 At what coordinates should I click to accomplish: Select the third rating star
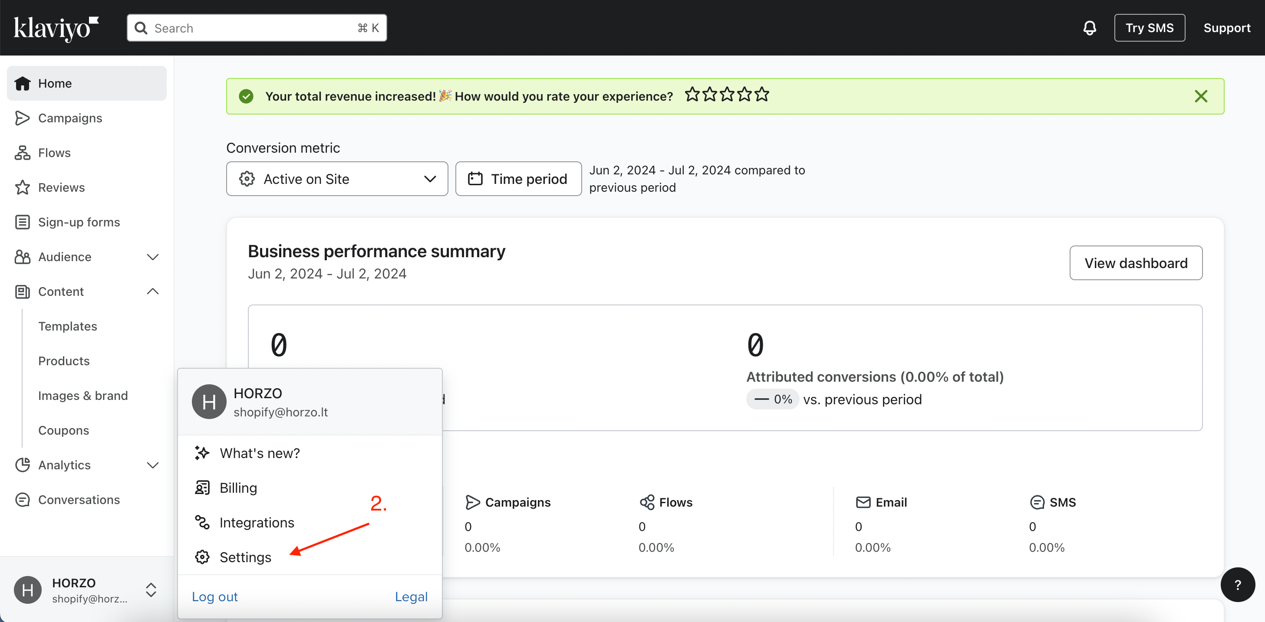tap(727, 94)
